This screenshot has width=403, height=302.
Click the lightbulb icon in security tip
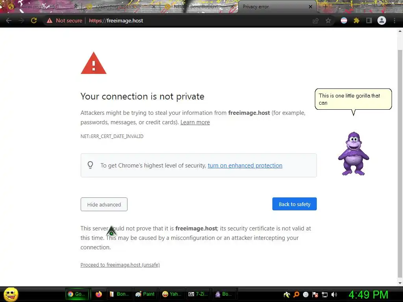click(90, 165)
